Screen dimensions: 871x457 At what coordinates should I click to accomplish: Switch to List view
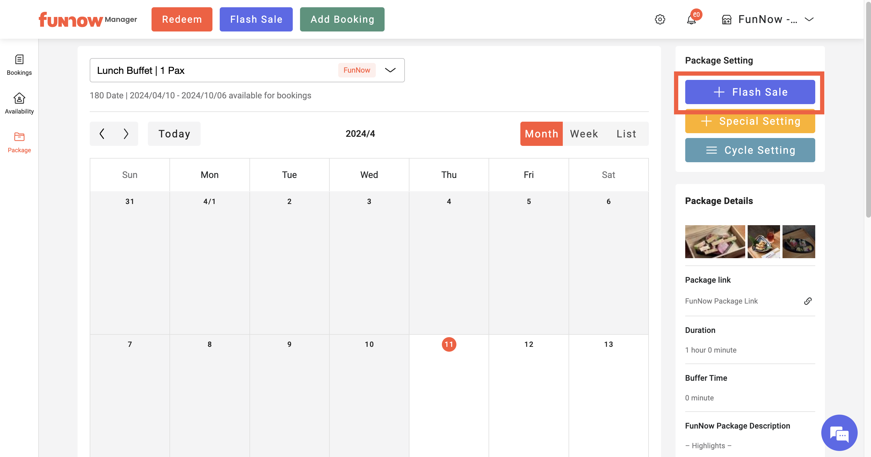626,134
